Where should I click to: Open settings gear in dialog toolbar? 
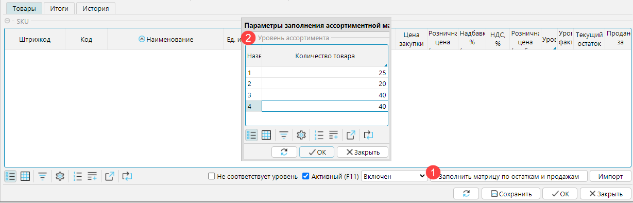pyautogui.click(x=302, y=135)
